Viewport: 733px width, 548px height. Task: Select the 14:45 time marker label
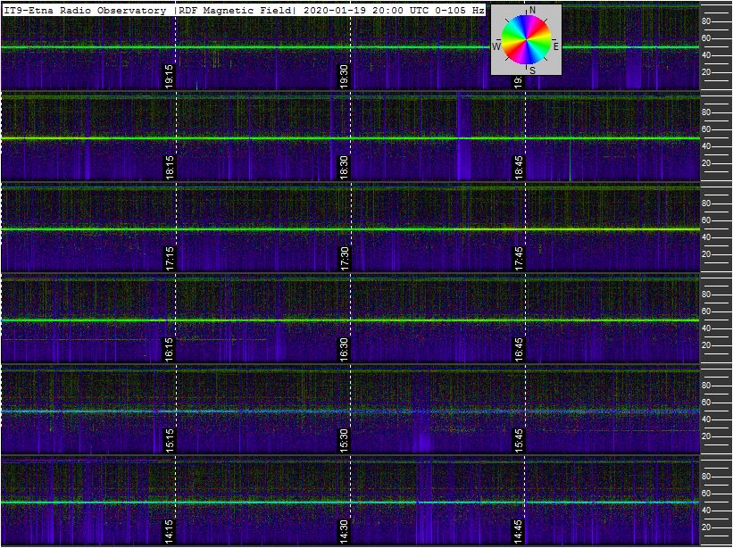pyautogui.click(x=519, y=532)
